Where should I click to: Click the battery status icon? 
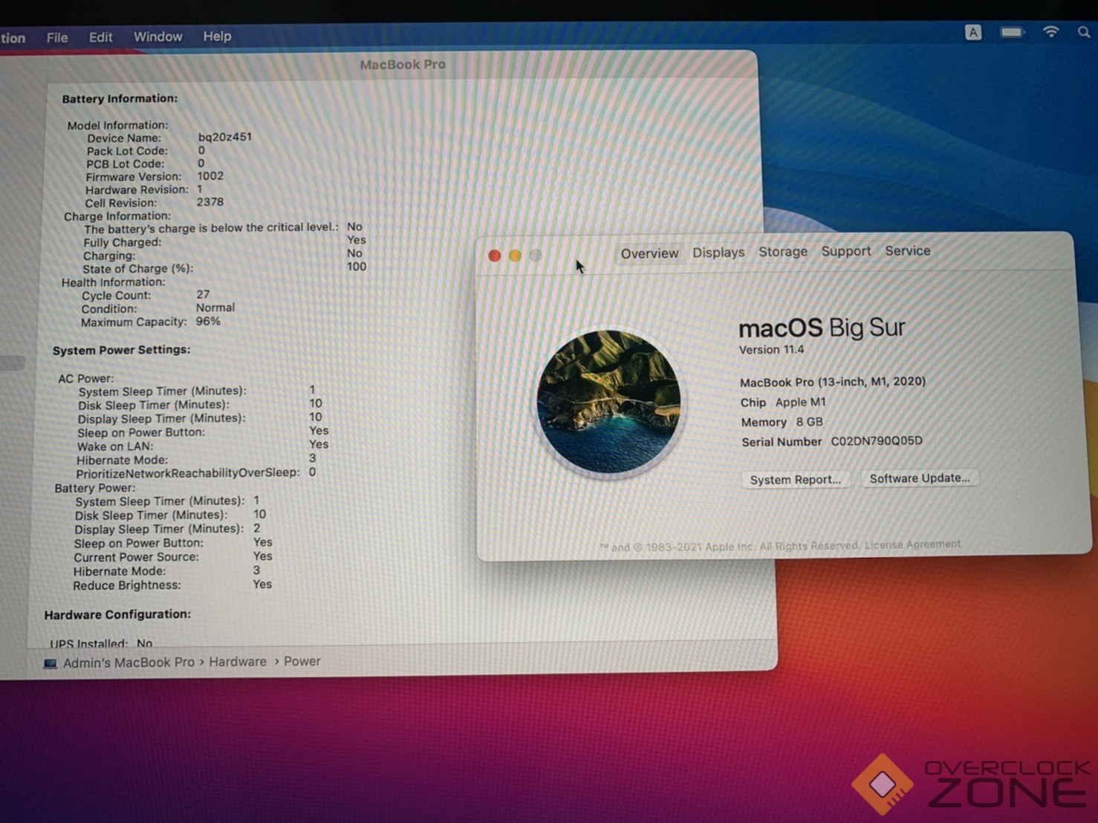click(x=1011, y=32)
